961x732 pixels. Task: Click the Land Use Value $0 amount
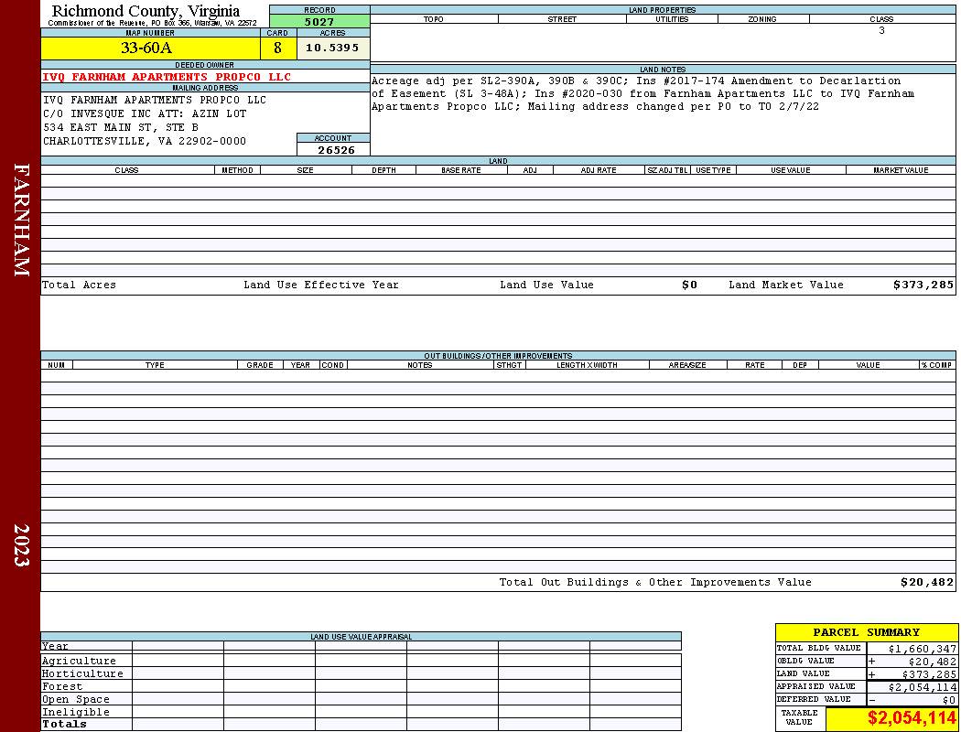(689, 285)
